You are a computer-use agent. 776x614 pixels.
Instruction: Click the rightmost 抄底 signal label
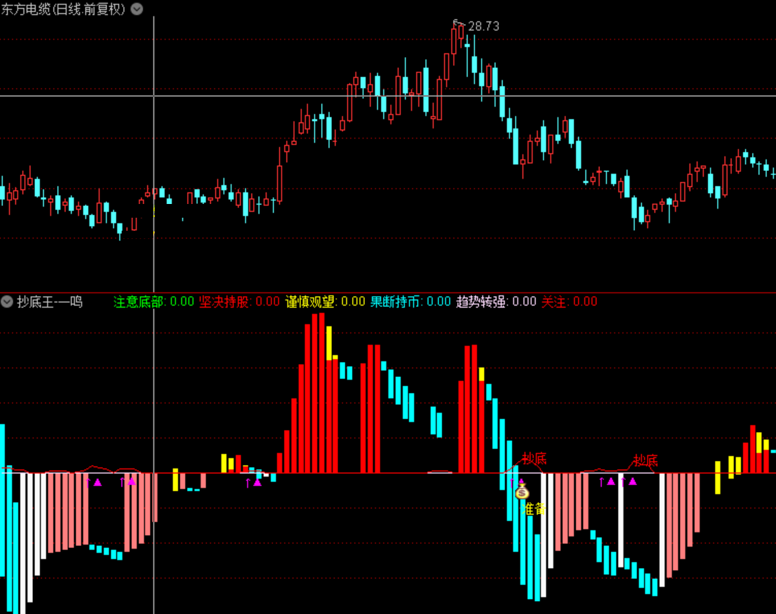[645, 461]
